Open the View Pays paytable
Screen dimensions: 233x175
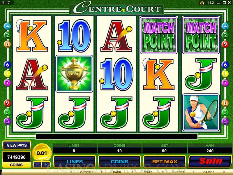[x=17, y=145]
